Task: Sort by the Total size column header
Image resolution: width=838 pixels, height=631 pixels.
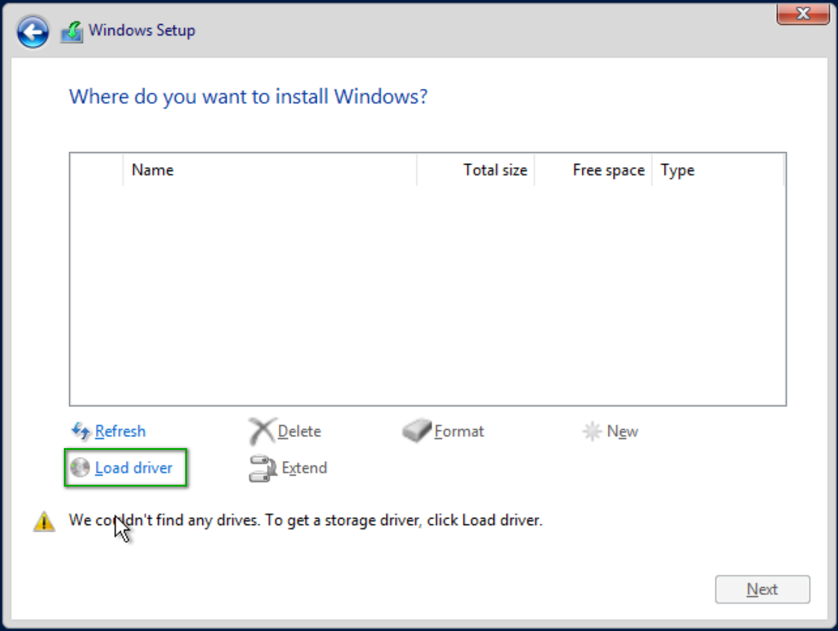Action: [476, 170]
